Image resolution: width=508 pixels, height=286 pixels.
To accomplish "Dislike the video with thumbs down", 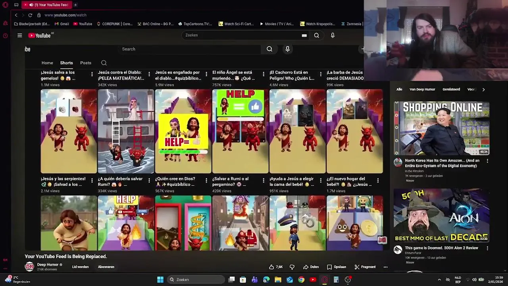I will (x=292, y=267).
